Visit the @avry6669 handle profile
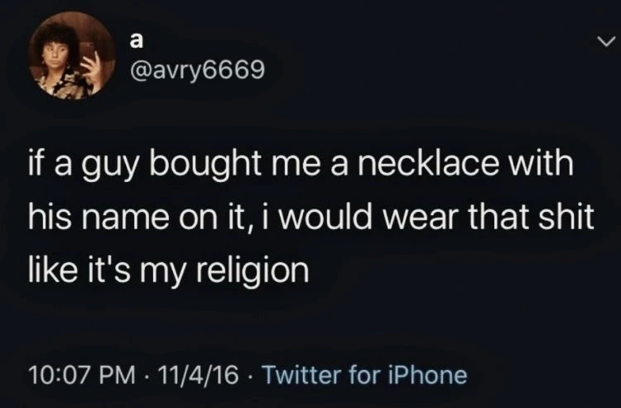This screenshot has width=621, height=408. (x=197, y=70)
